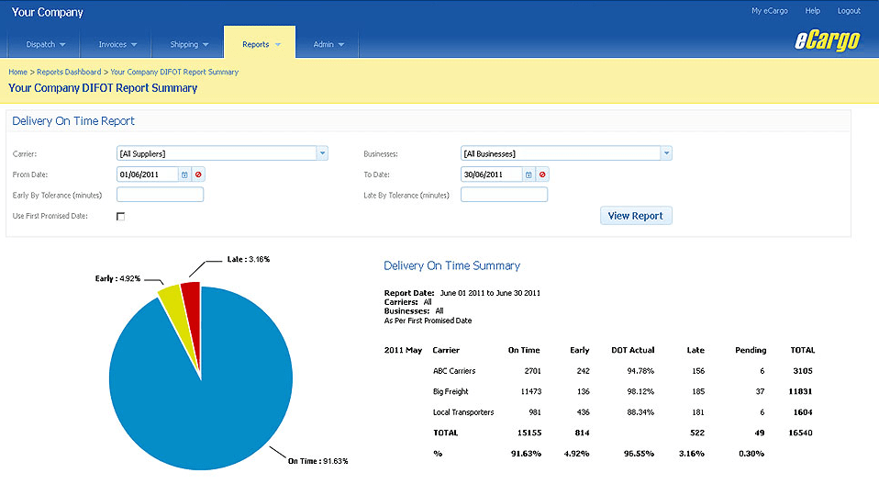Image resolution: width=879 pixels, height=484 pixels.
Task: Go to My eCargo link
Action: click(x=770, y=11)
